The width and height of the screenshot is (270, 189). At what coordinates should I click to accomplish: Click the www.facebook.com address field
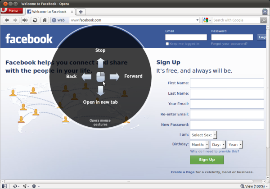[132, 20]
